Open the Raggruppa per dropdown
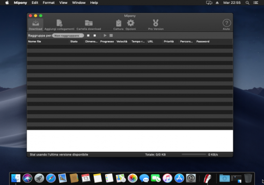Screen dimensions: 264x185 (x=68, y=35)
